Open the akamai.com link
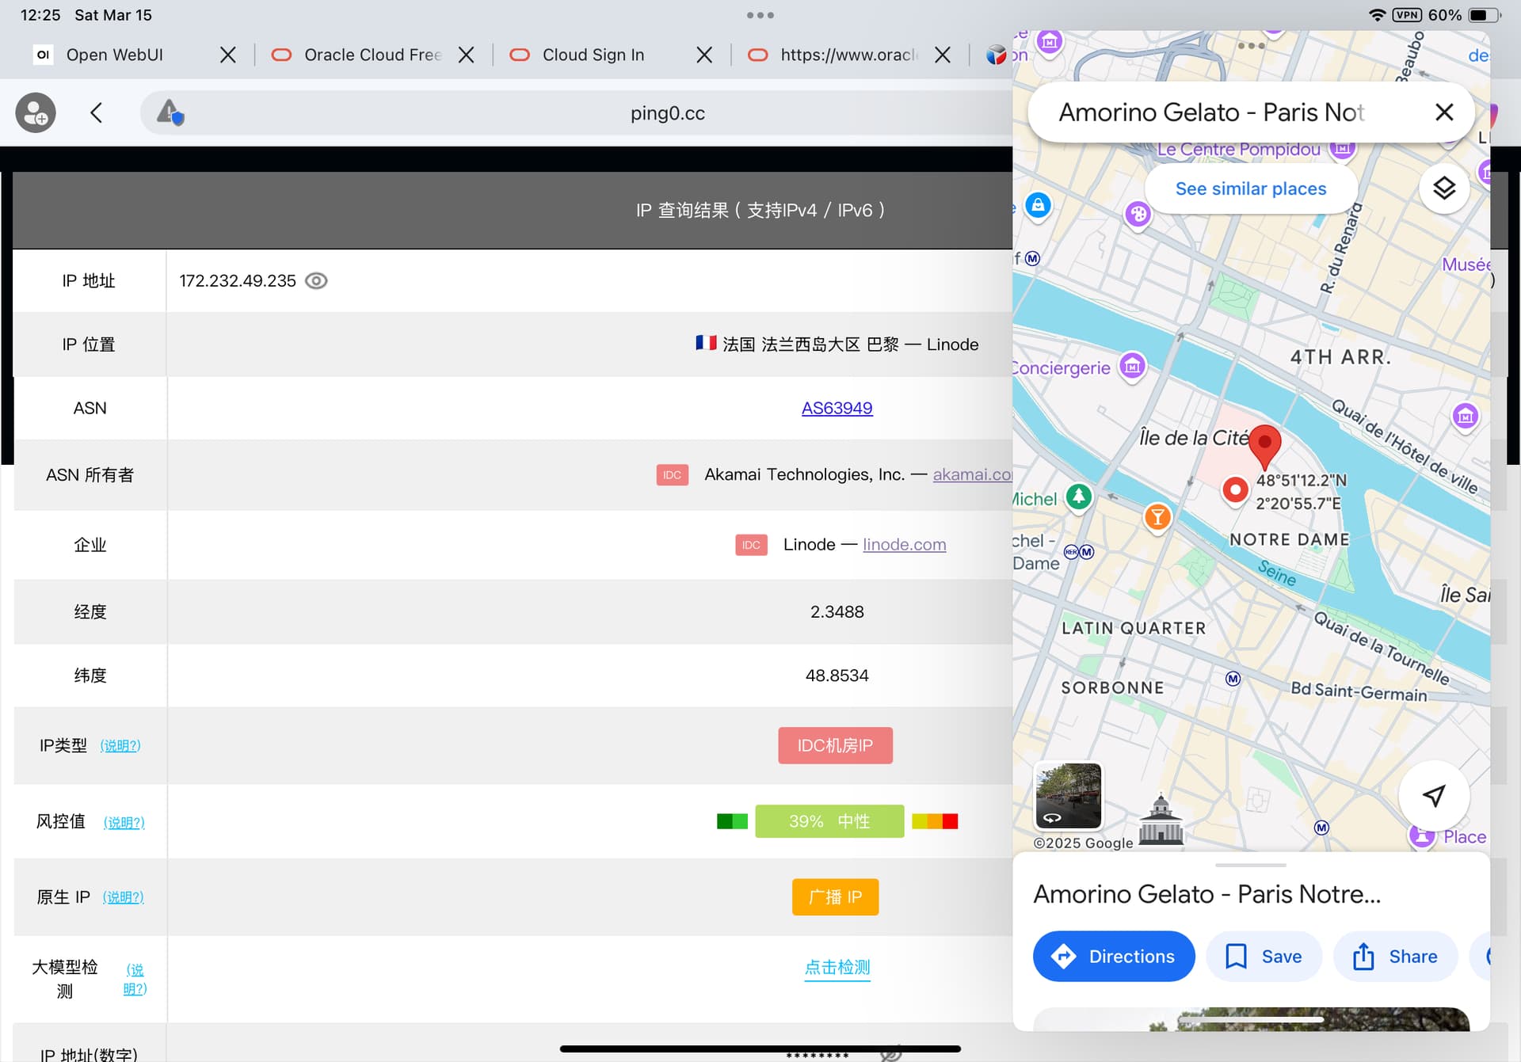1521x1062 pixels. 972,474
